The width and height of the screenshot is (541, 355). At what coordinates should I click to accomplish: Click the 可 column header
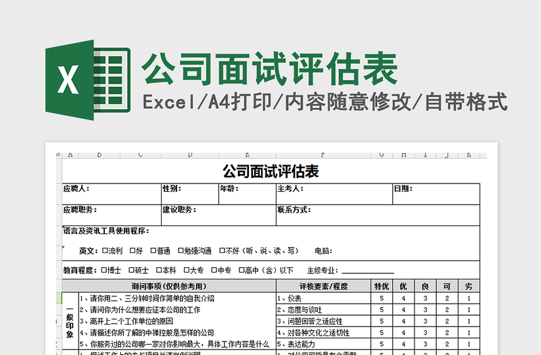coord(447,286)
